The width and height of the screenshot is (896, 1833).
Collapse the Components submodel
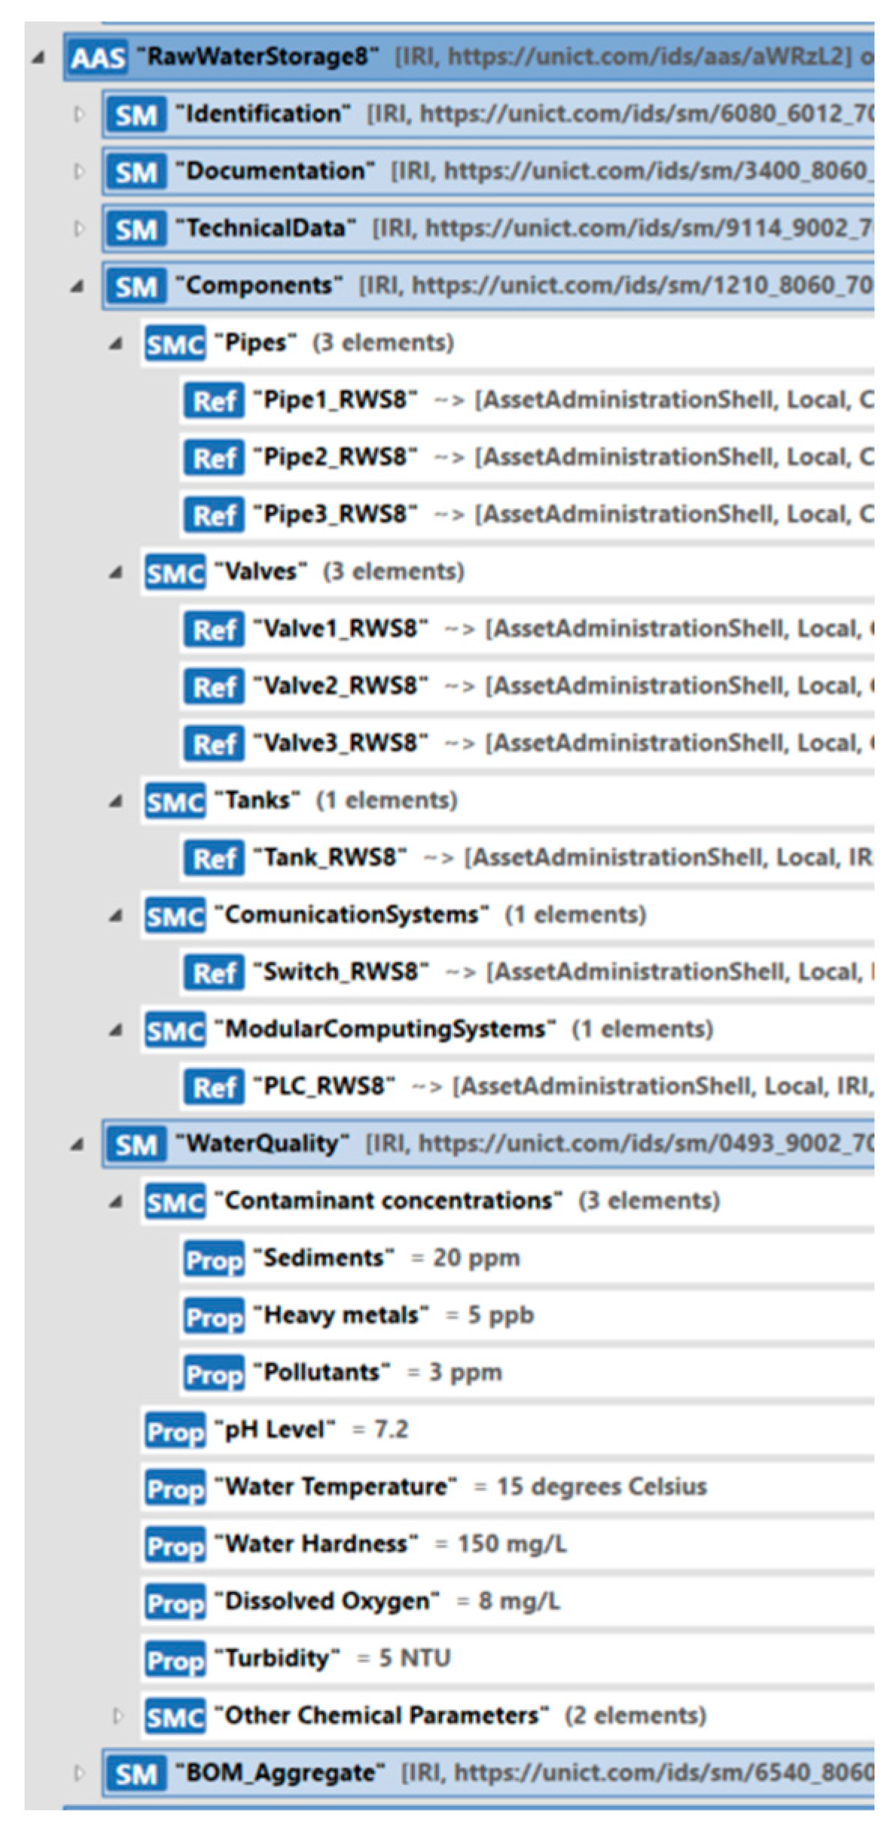[77, 286]
